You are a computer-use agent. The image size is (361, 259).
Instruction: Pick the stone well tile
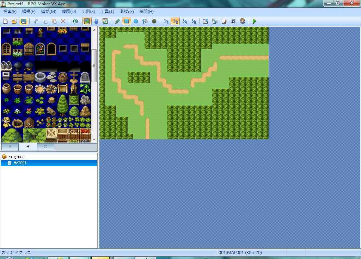[40, 77]
